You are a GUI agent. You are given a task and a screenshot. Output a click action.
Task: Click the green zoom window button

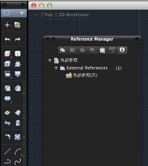point(50,6)
